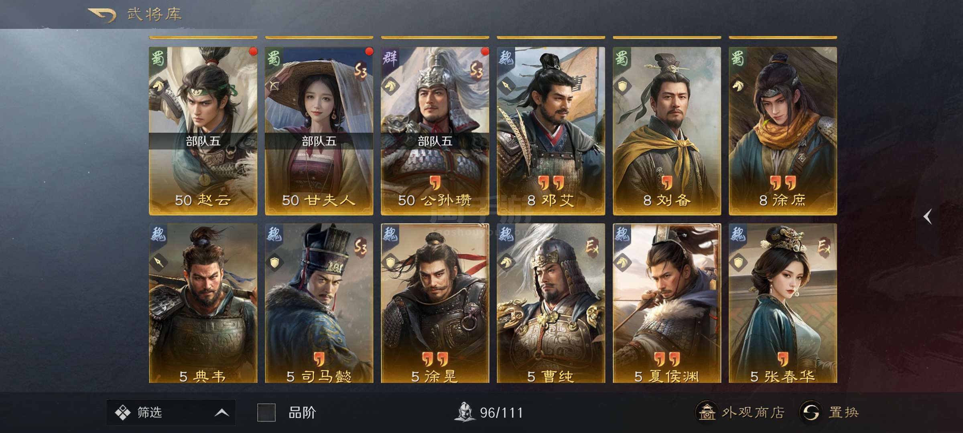Screen dimensions: 963x433
Task: Click the S3 badge on 公孙瓒's card
Action: pos(477,71)
